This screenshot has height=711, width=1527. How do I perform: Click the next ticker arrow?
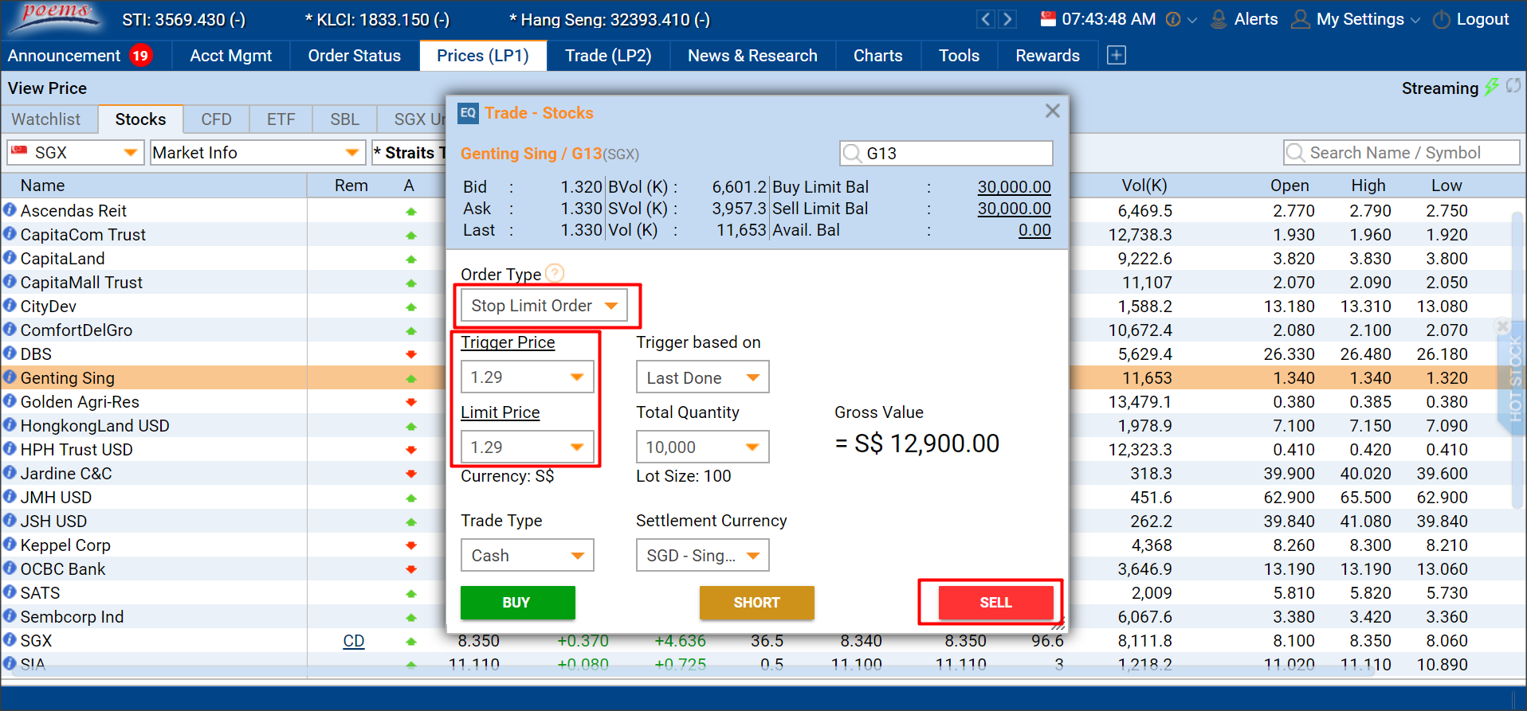pyautogui.click(x=1008, y=19)
